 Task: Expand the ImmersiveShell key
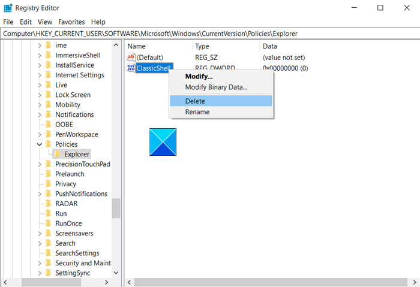40,55
